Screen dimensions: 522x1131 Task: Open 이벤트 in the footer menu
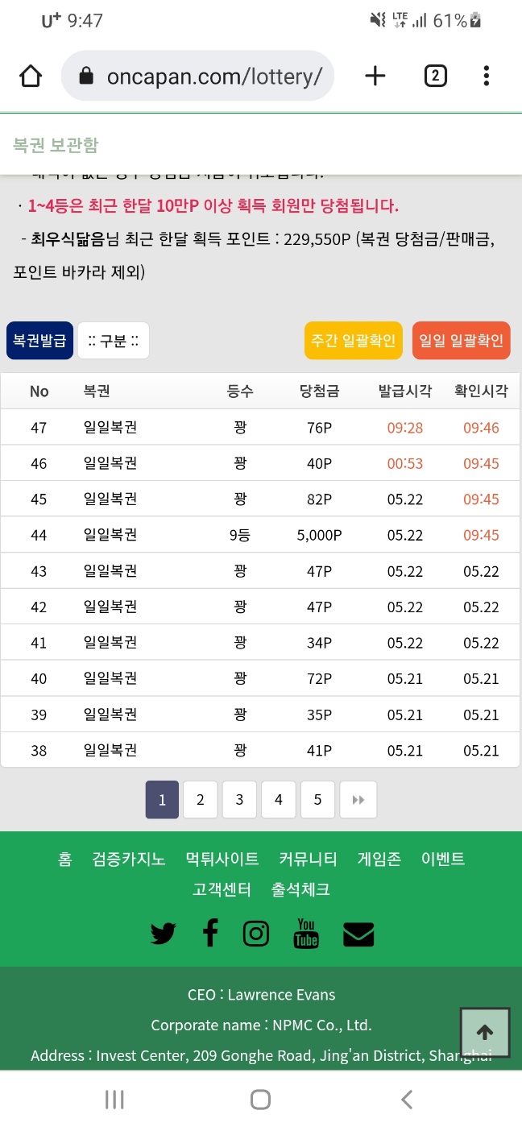443,859
